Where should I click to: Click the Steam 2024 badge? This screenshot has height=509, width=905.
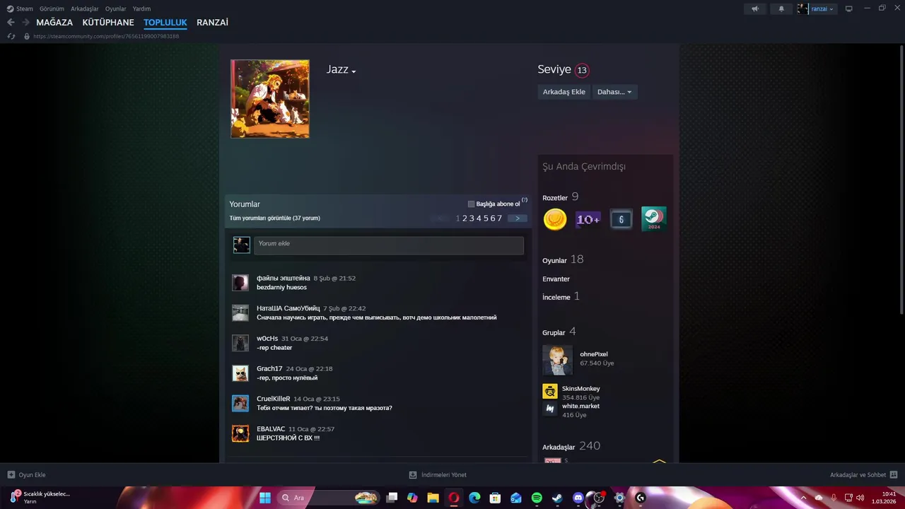(654, 219)
